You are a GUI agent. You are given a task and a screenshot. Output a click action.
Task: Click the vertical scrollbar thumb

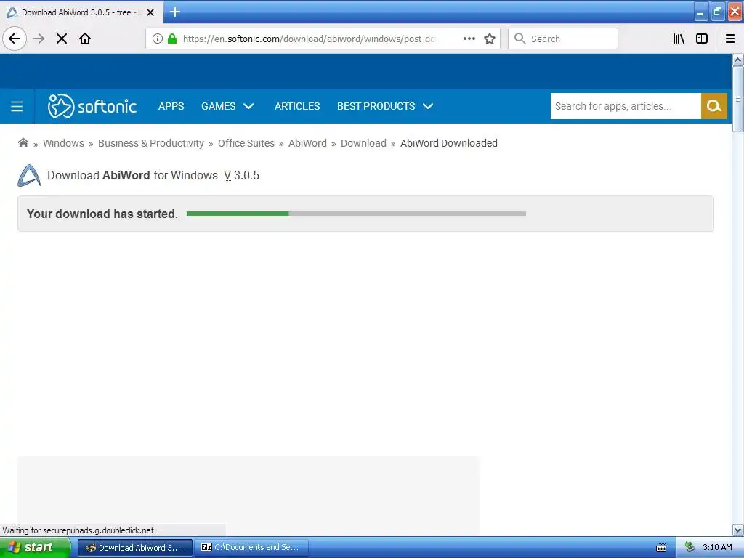(x=737, y=99)
